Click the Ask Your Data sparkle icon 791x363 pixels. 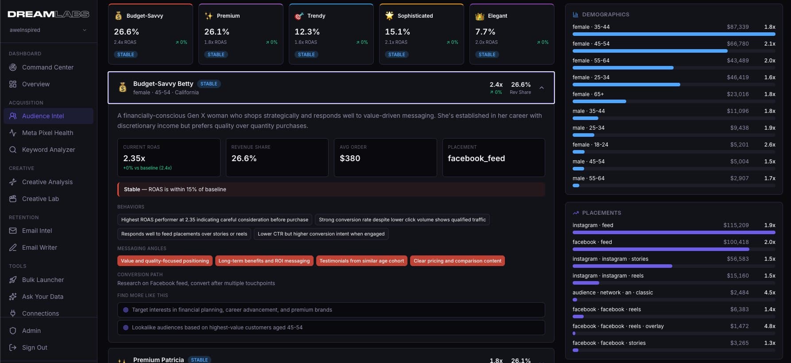click(x=13, y=297)
